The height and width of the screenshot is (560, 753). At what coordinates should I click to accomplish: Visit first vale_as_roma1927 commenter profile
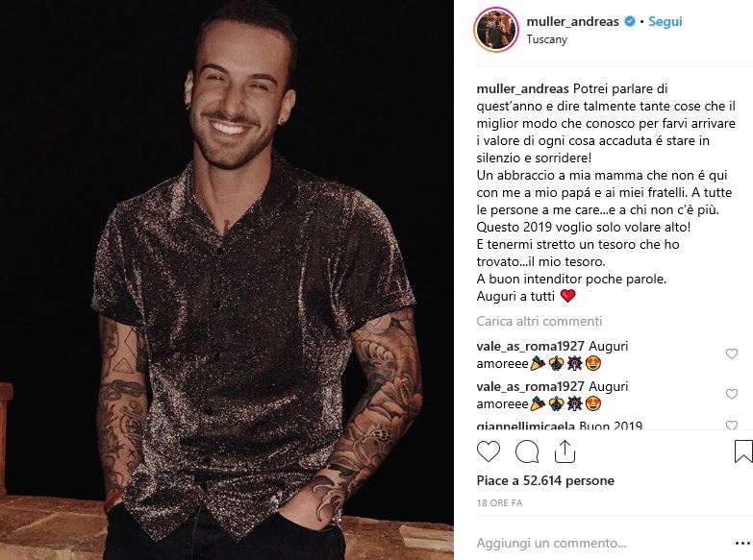(x=530, y=346)
